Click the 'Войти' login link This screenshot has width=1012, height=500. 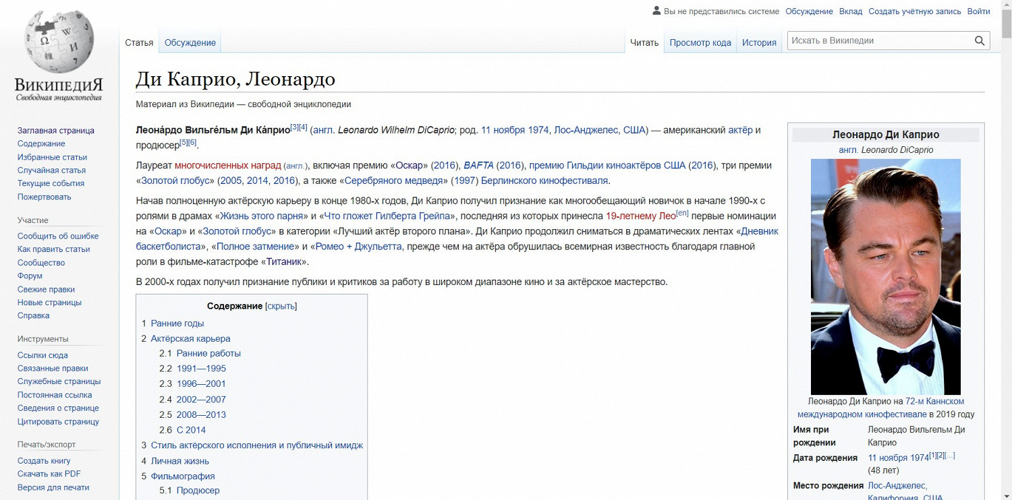coord(978,11)
